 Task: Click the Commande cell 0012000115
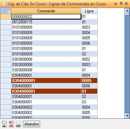click(x=46, y=22)
